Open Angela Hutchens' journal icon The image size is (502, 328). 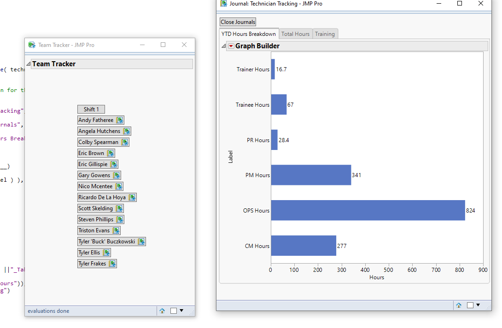[x=127, y=131]
